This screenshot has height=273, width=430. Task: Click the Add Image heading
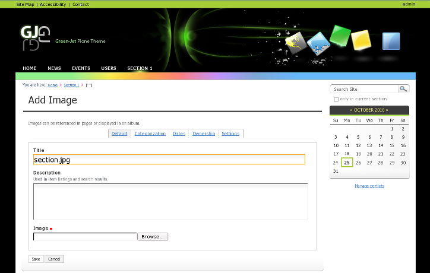click(x=53, y=100)
